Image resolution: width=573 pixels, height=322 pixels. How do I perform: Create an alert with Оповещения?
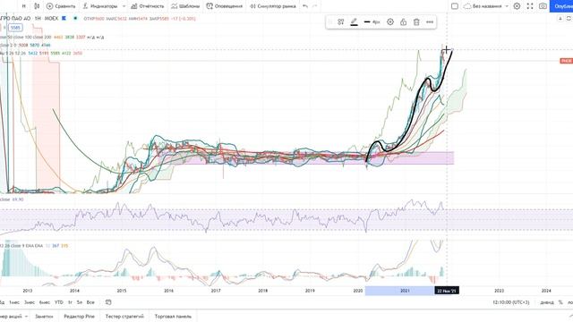225,6
